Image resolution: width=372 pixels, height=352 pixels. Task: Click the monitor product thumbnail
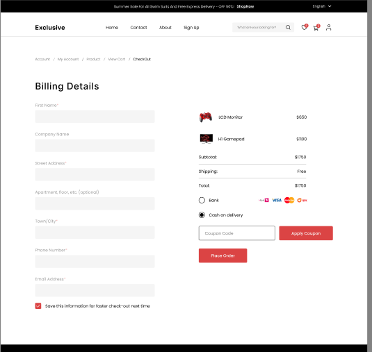coord(207,139)
